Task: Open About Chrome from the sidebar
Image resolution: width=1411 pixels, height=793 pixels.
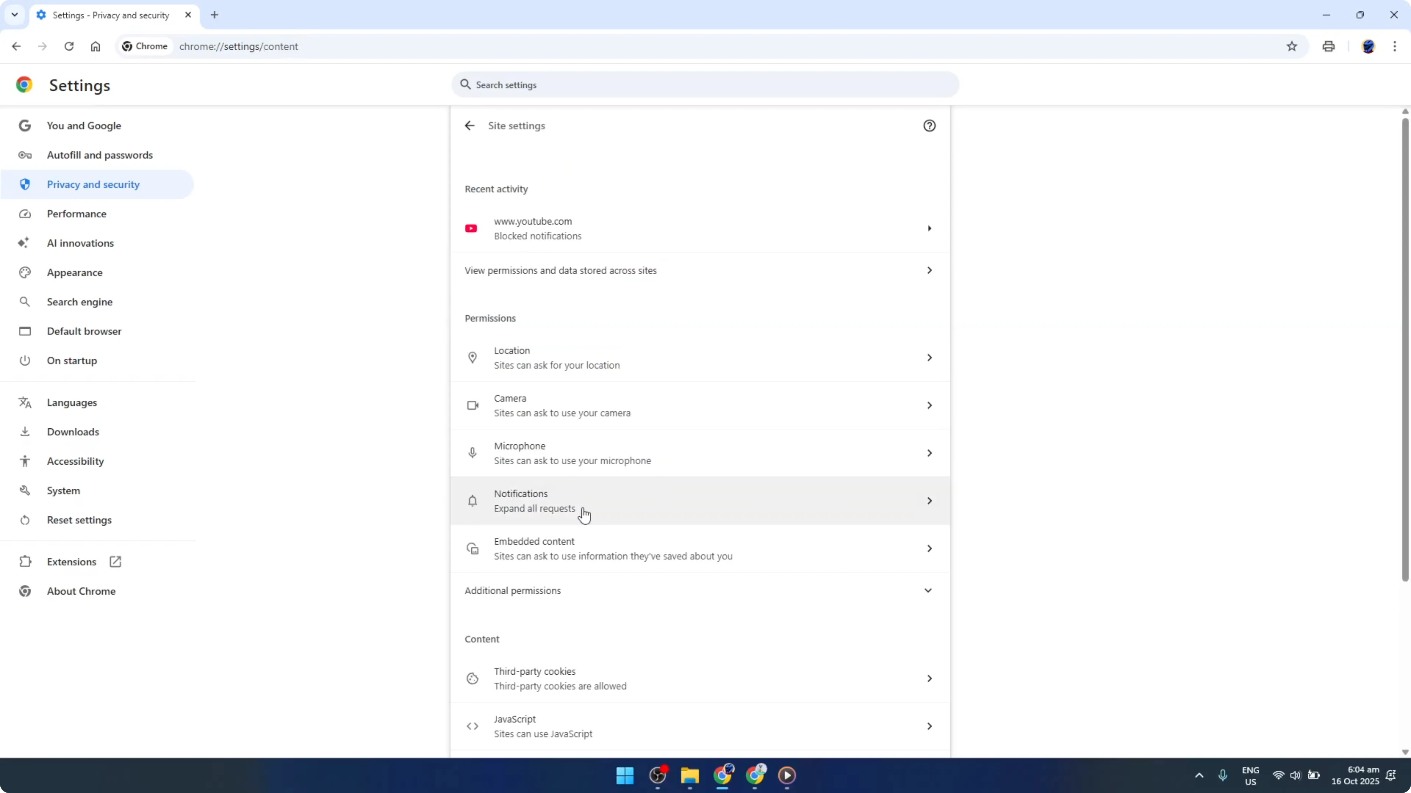Action: 81,591
